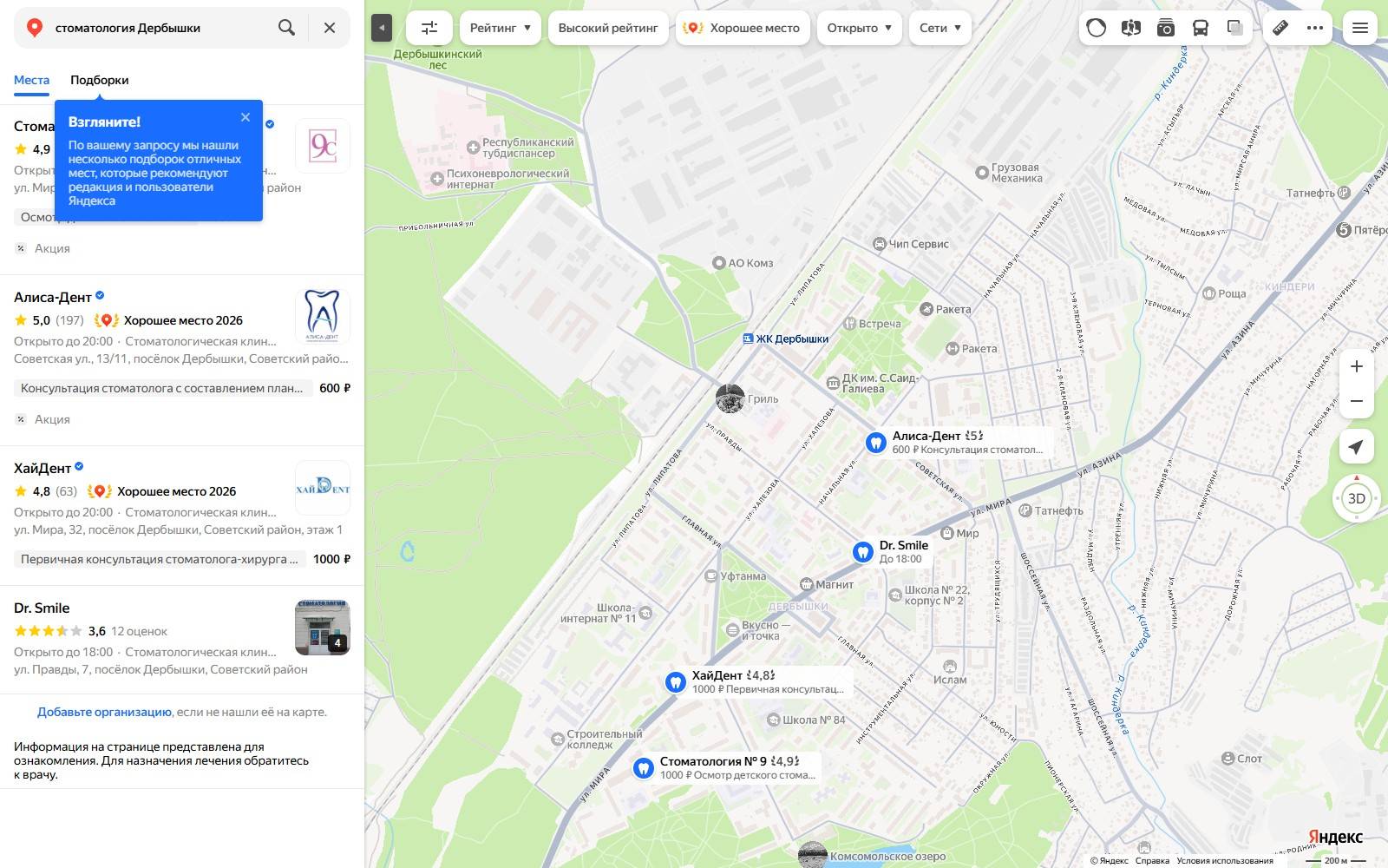This screenshot has width=1388, height=868.
Task: Click the 600 ₽ consultation price chip
Action: [182, 388]
